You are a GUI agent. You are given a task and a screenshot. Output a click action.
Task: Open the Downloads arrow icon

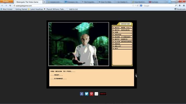tap(180, 5)
